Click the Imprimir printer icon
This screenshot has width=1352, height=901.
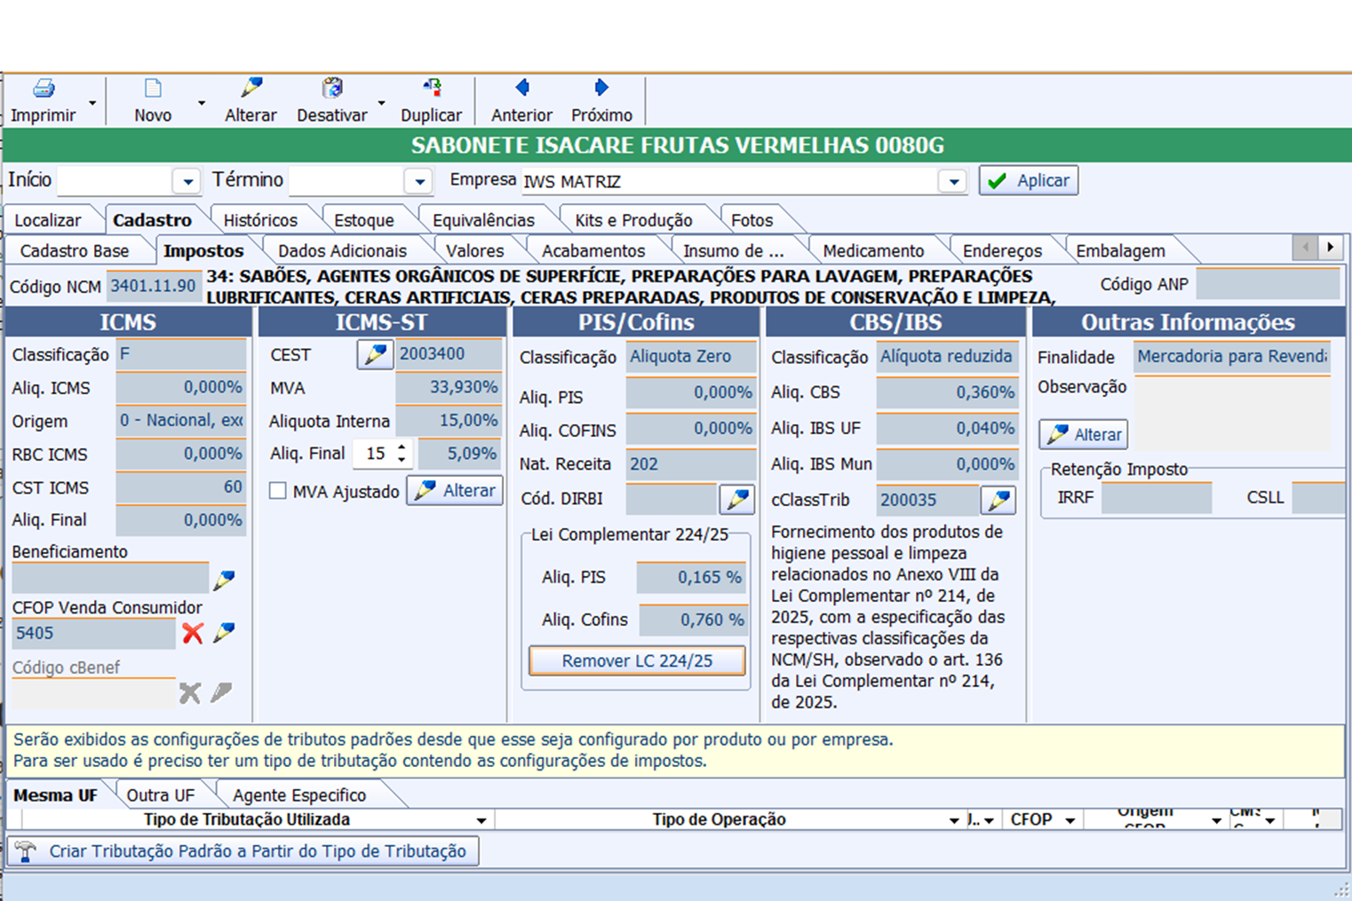[x=44, y=89]
